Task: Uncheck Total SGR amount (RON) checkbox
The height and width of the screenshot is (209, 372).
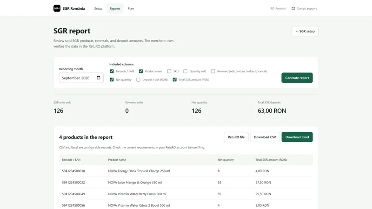Action: click(x=175, y=79)
